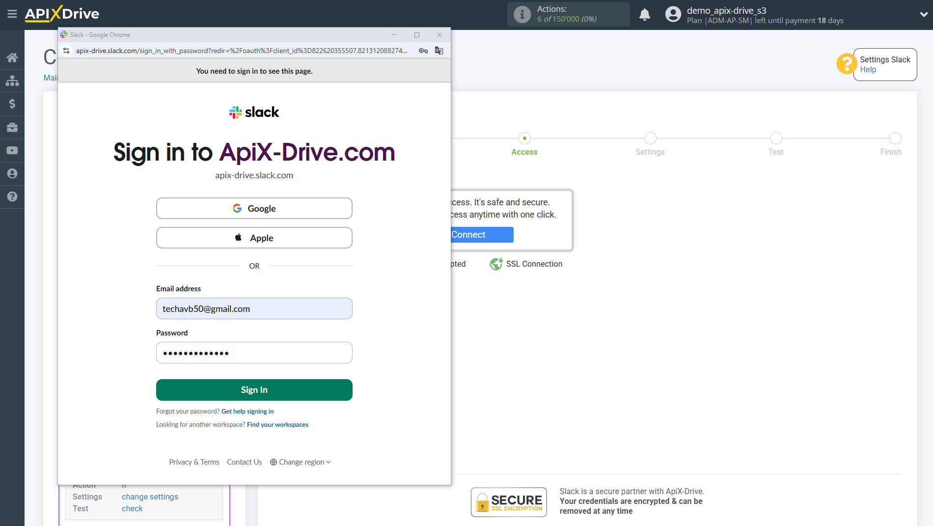Select the Test step marker

coord(776,138)
